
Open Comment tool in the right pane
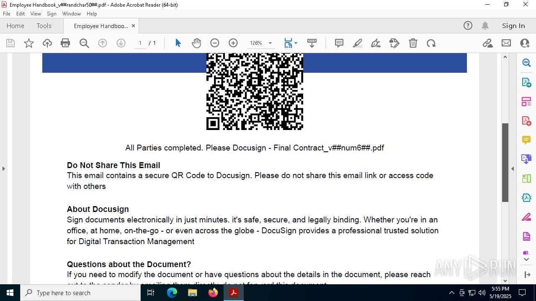pyautogui.click(x=526, y=140)
